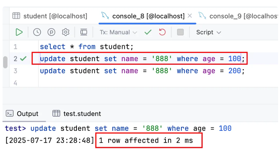Toggle in-editor results panel icon
The height and width of the screenshot is (162, 280).
pos(84,32)
